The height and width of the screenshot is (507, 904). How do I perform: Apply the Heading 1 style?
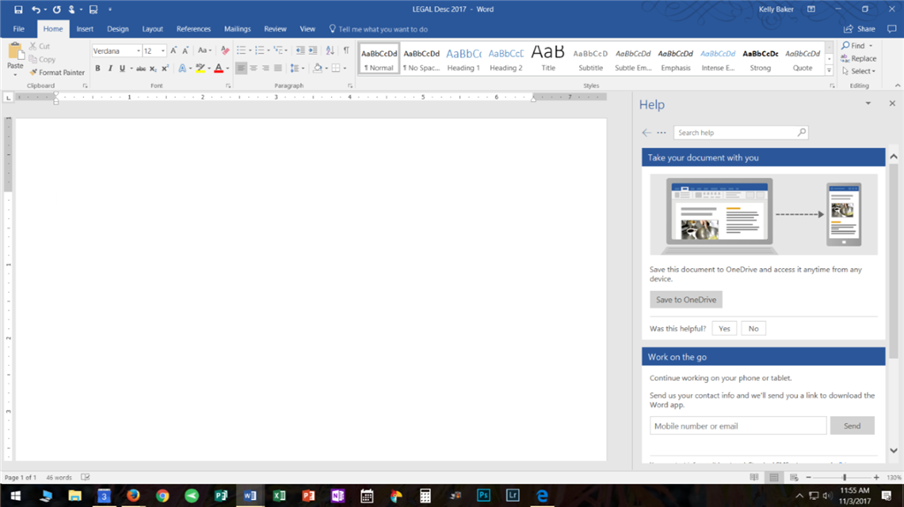[463, 58]
